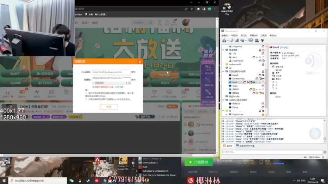Close the orange stream-info dialog
This screenshot has height=184, width=328.
point(140,62)
